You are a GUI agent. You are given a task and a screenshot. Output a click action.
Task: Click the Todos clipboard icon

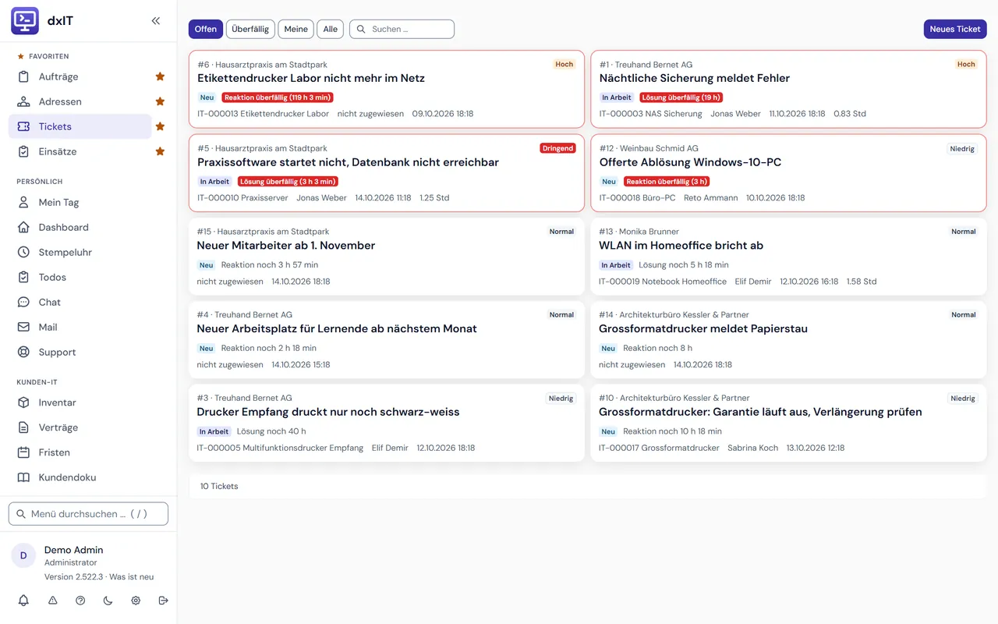(23, 277)
